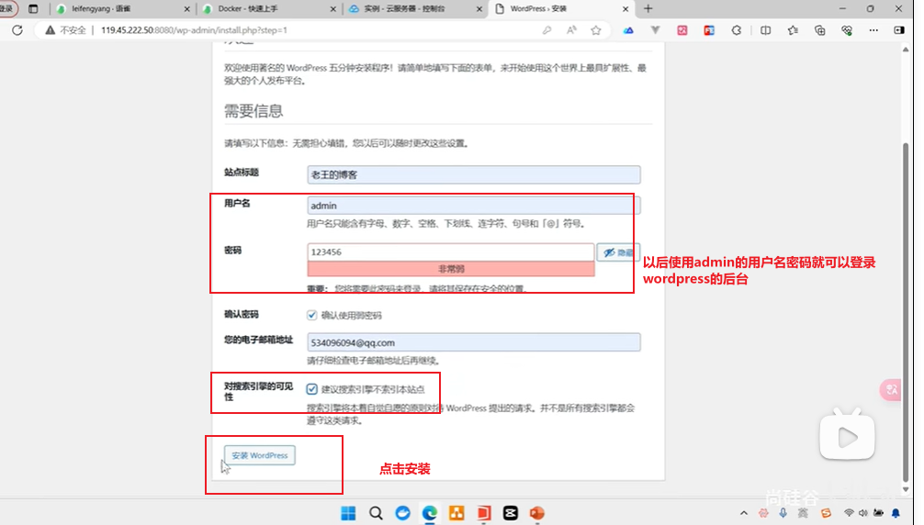Add page to favorites star icon
Image resolution: width=924 pixels, height=525 pixels.
click(596, 30)
